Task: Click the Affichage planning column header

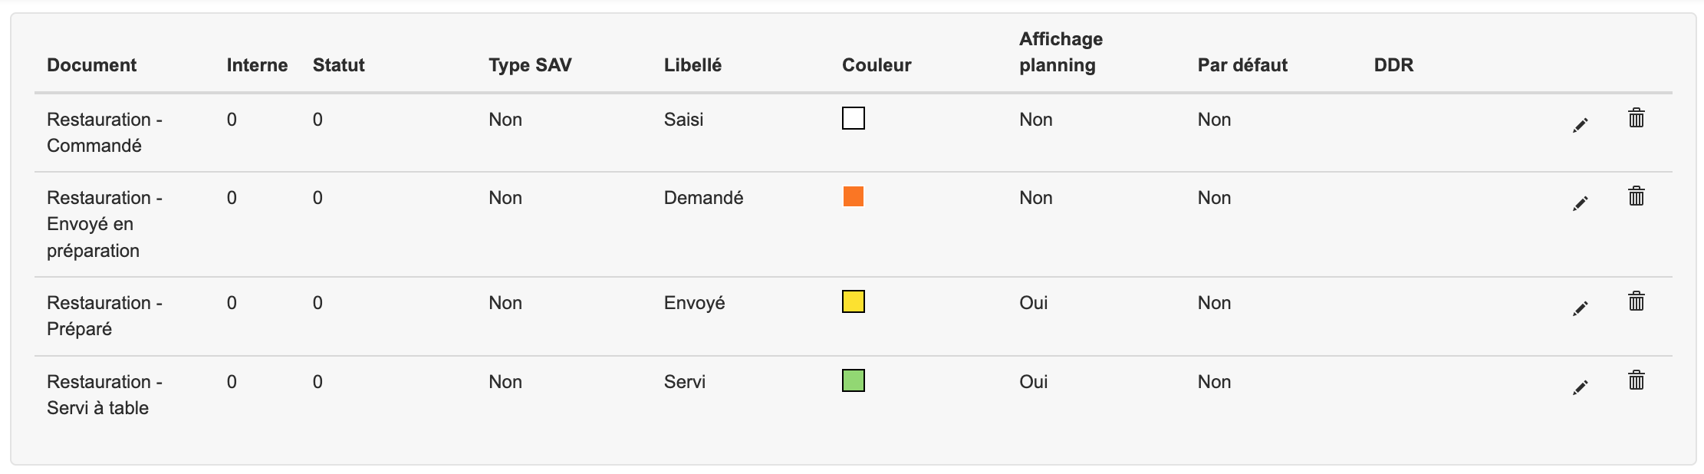Action: [x=1061, y=52]
